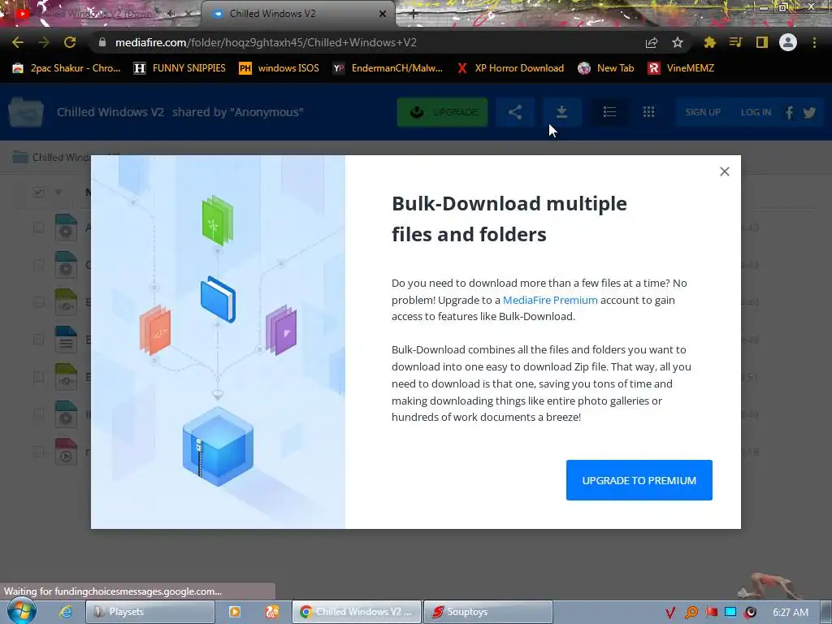Click LOG IN in the header
This screenshot has width=832, height=624.
[756, 112]
